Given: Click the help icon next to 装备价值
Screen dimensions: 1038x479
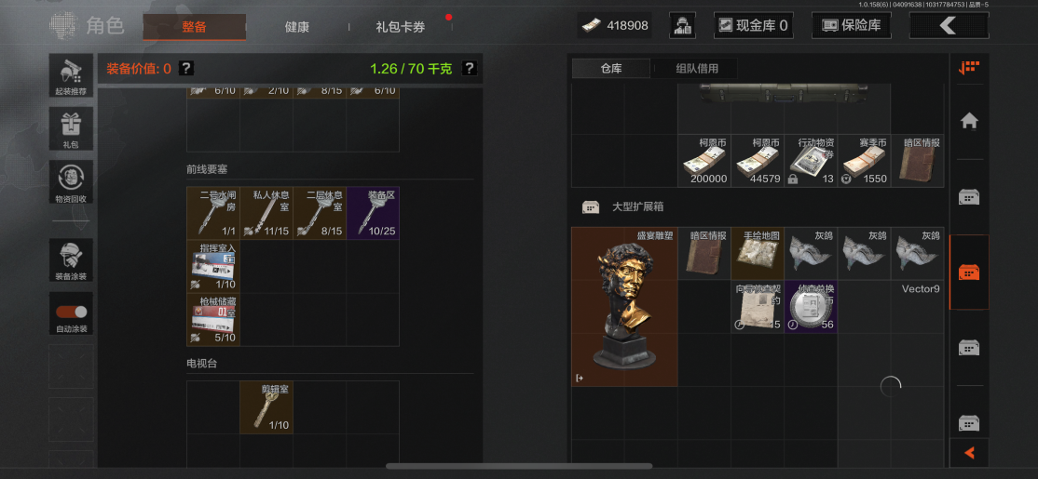Looking at the screenshot, I should (x=186, y=68).
